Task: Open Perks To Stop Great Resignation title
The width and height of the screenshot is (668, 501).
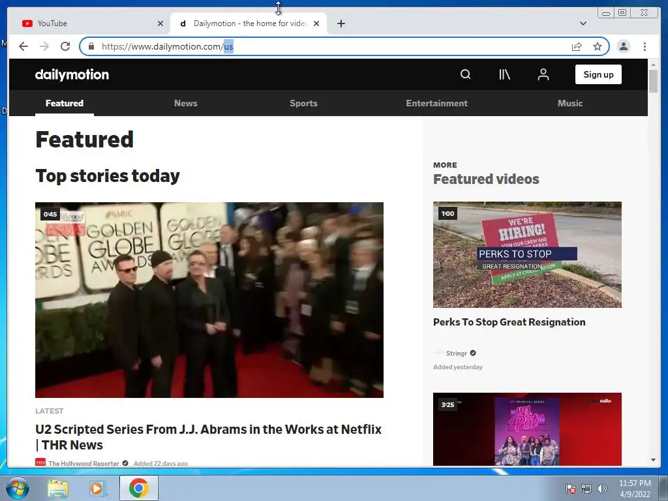Action: [x=509, y=322]
